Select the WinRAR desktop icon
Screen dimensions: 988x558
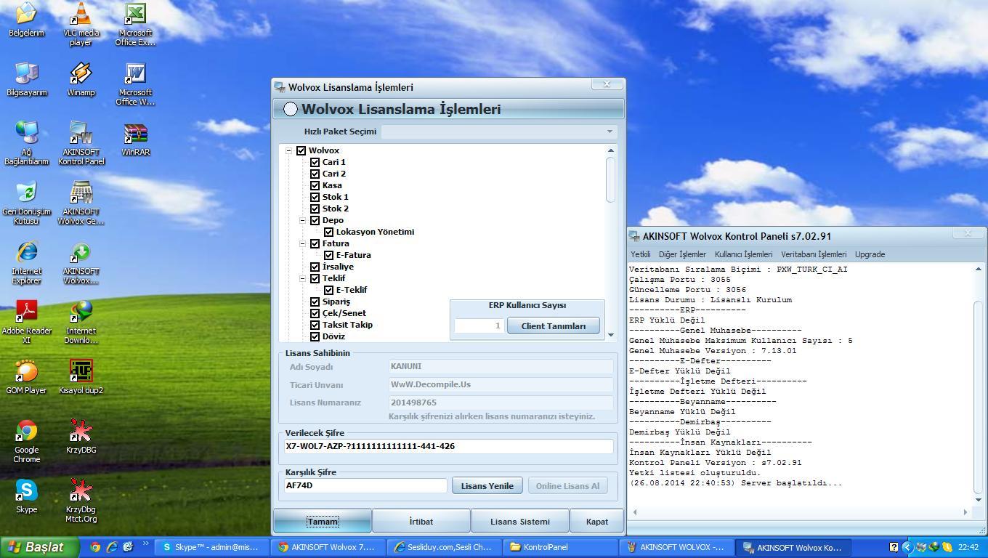point(135,139)
